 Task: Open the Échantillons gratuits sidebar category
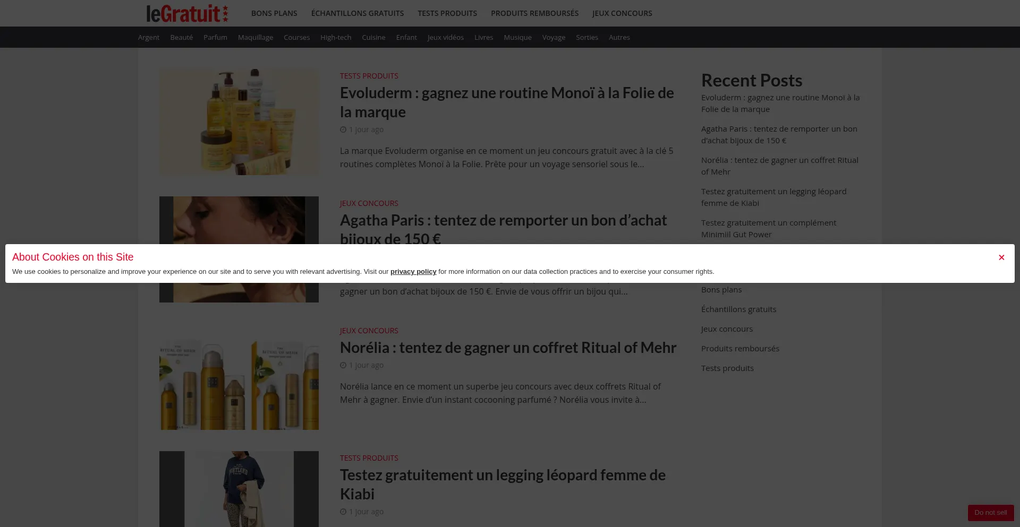738,309
